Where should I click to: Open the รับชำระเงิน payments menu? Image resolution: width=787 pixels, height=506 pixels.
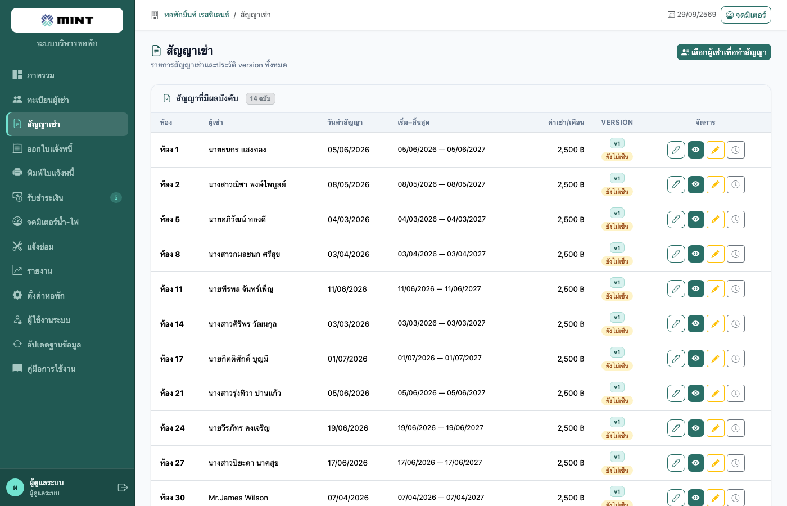coord(67,198)
